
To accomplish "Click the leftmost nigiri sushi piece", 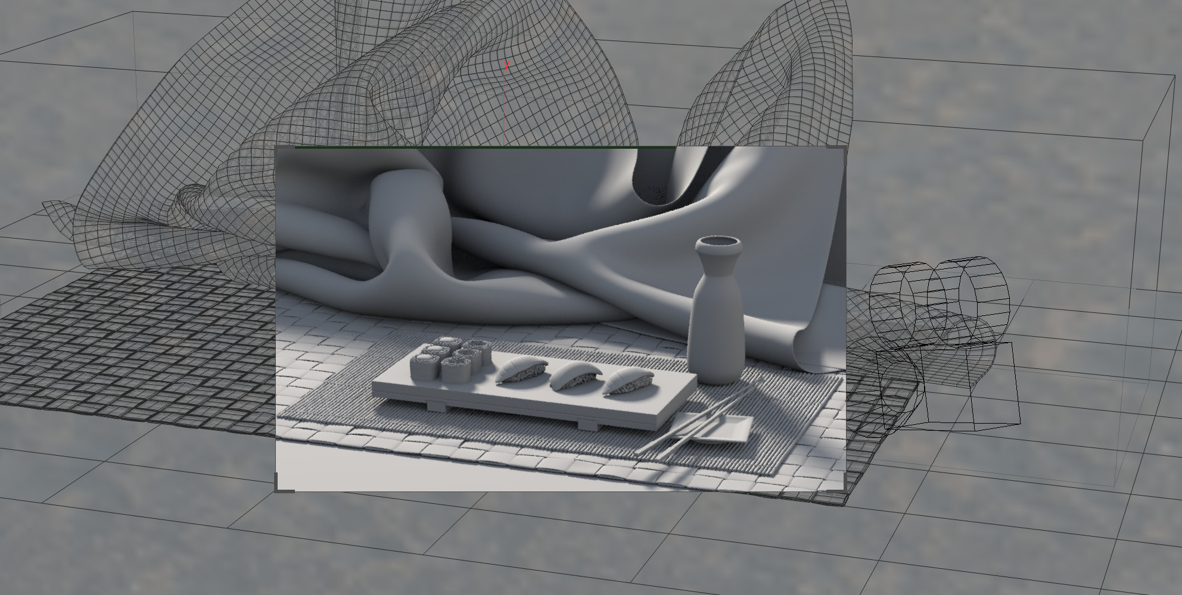I will pyautogui.click(x=521, y=370).
